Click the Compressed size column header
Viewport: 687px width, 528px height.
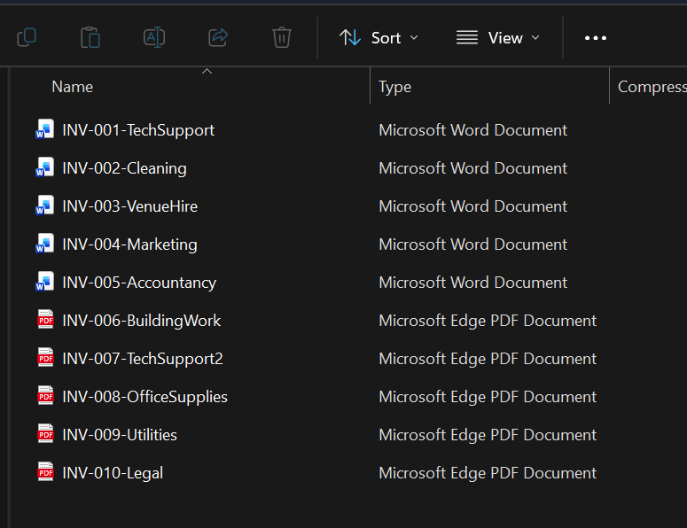click(652, 87)
